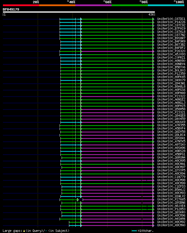Select label UniRef100_A5JV93
The height and width of the screenshot is (233, 187).
[x=171, y=55]
